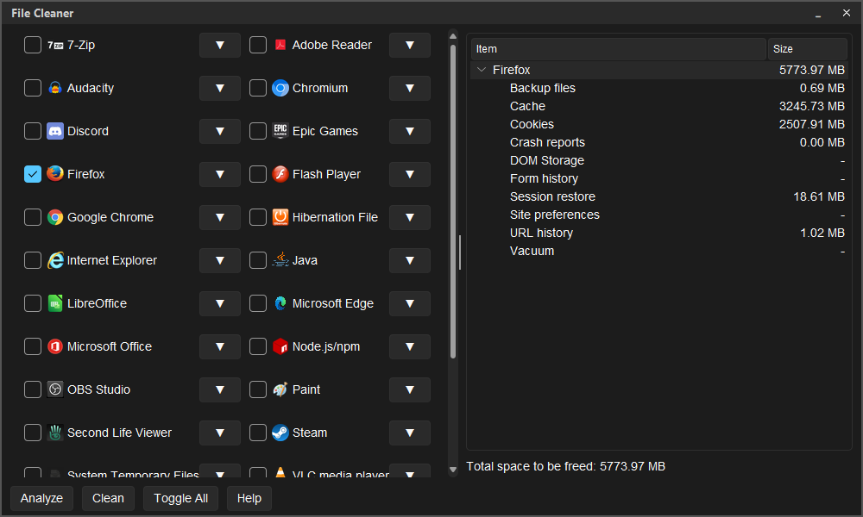Click the Epic Games logo icon
Screen dimensions: 863x517
pyautogui.click(x=280, y=131)
